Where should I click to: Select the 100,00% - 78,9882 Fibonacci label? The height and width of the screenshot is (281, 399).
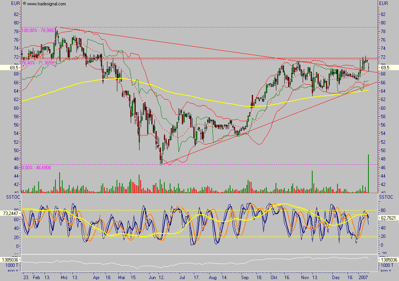(39, 30)
